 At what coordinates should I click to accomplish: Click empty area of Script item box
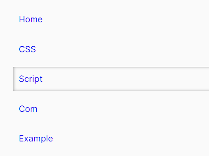[x=125, y=79]
